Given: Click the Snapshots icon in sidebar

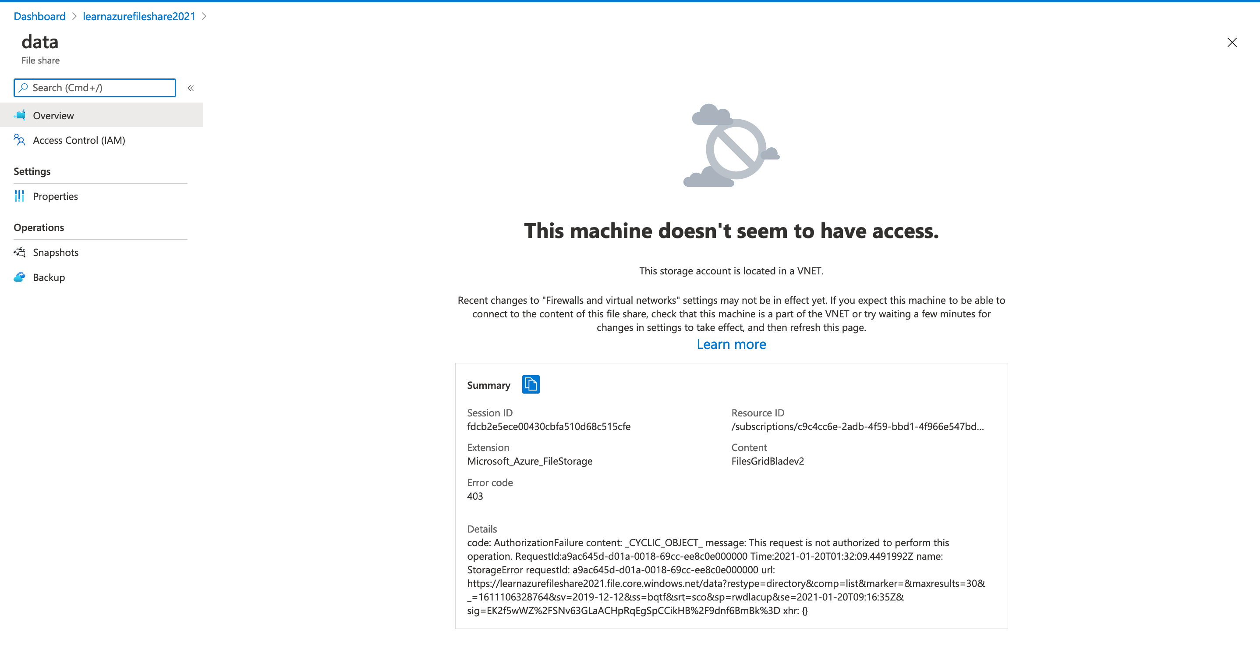Looking at the screenshot, I should (20, 252).
